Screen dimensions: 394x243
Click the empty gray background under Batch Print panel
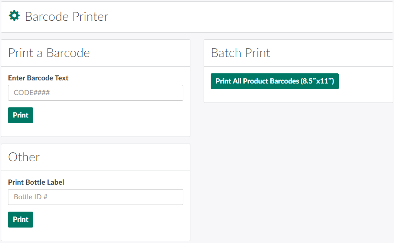pos(298,172)
